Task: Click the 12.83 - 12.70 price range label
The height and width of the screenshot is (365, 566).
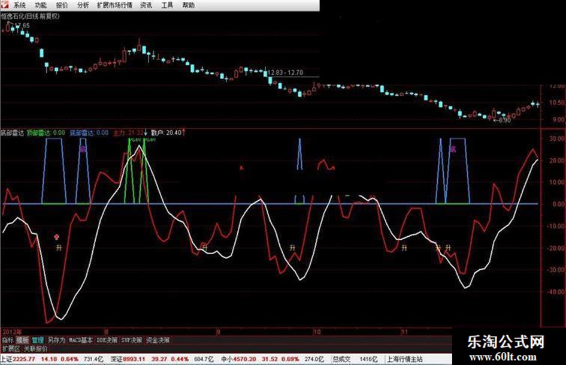Action: (285, 73)
